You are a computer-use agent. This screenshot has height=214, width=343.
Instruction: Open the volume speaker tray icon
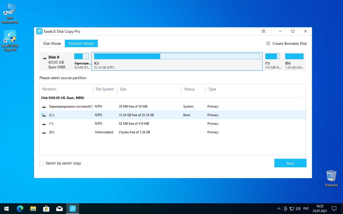pyautogui.click(x=298, y=209)
